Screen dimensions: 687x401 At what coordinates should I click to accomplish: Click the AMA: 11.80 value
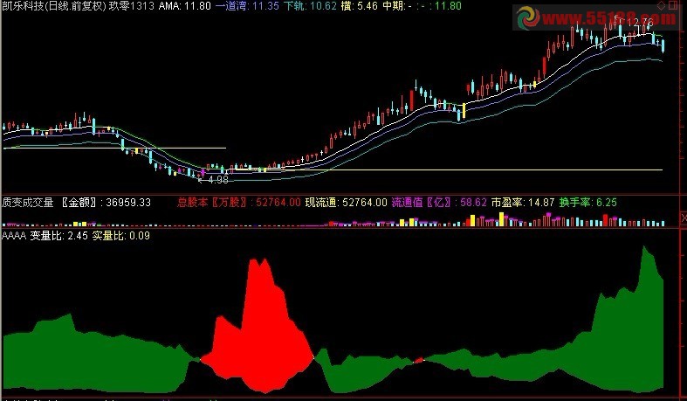click(x=185, y=6)
